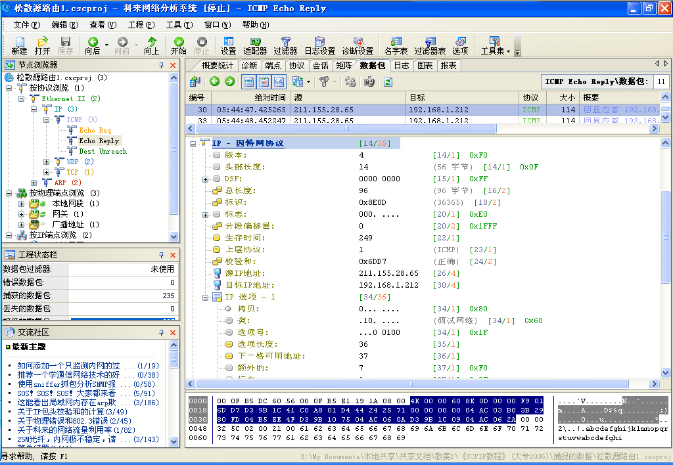673x465 pixels.
Task: Open the 工具(T) menu
Action: [179, 25]
